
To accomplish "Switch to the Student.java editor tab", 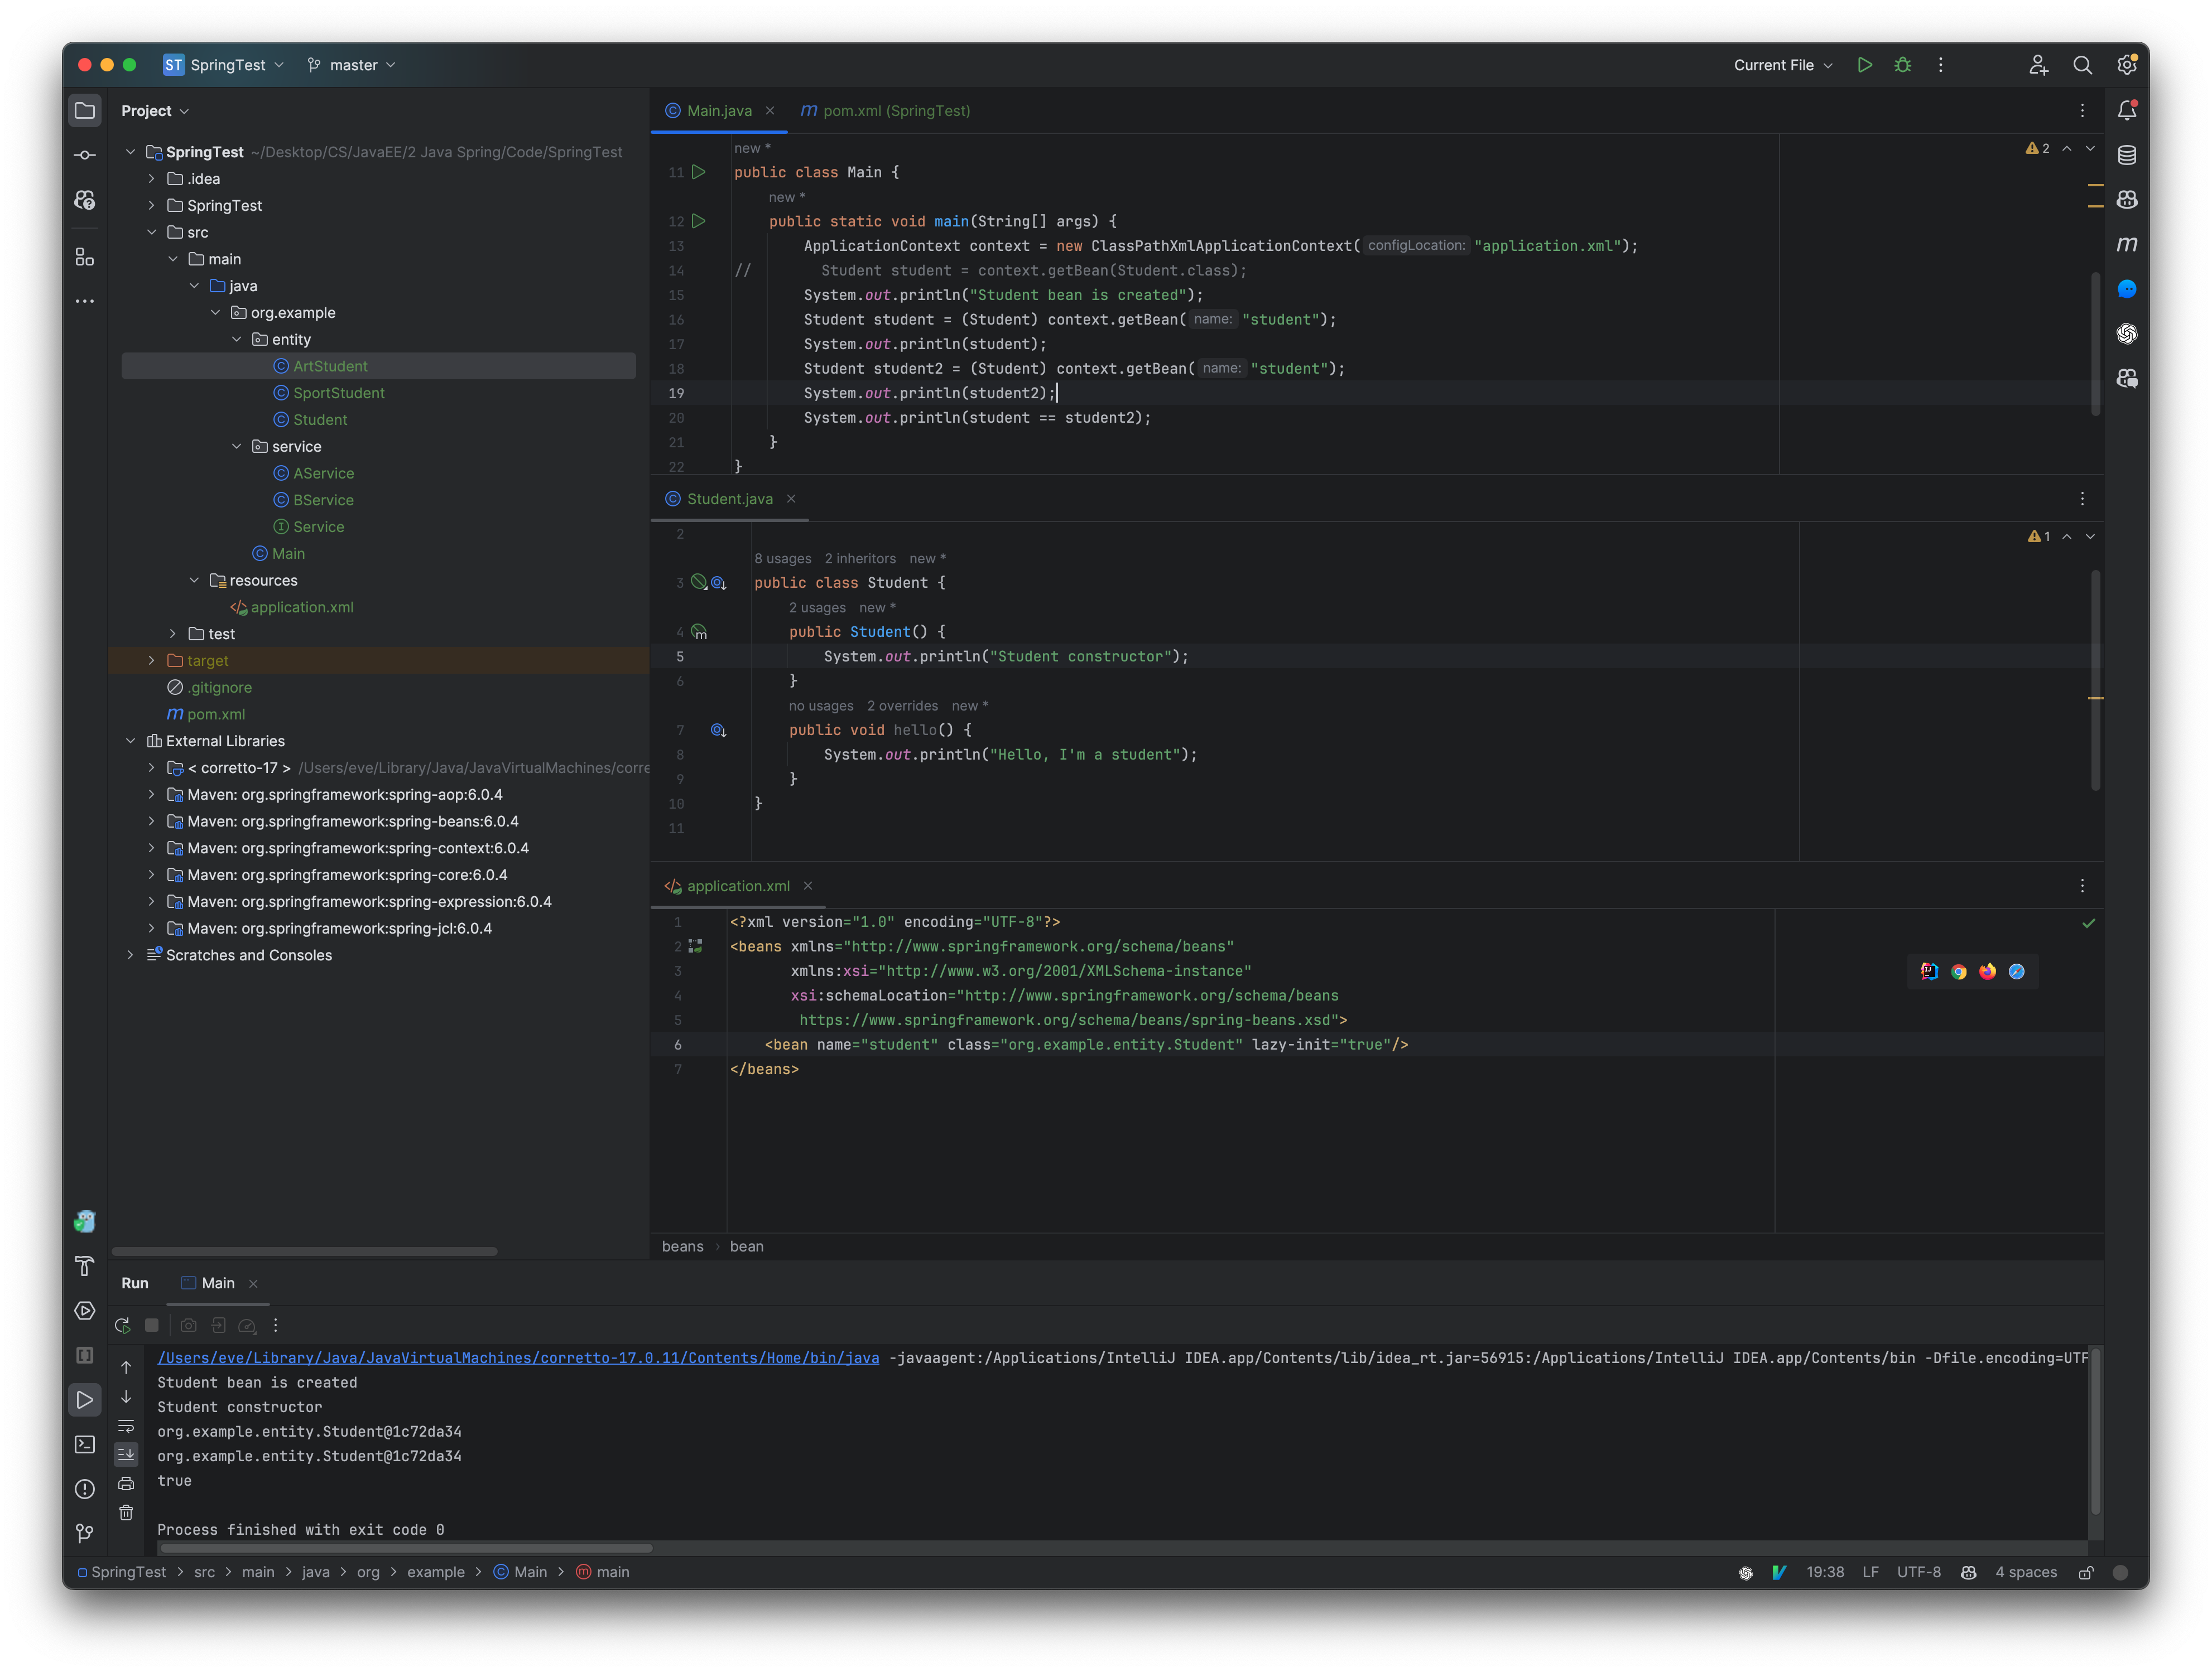I will click(x=728, y=499).
